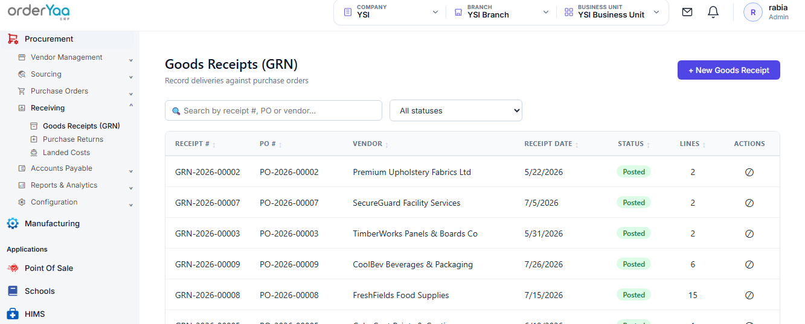
Task: Click the Posted badge for GRN-2026-00008
Action: point(633,295)
